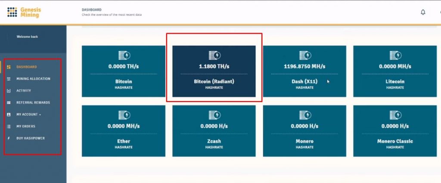Click the 0.0000 H/s Zcash value
Viewport: 441px width, 183px height.
(214, 126)
